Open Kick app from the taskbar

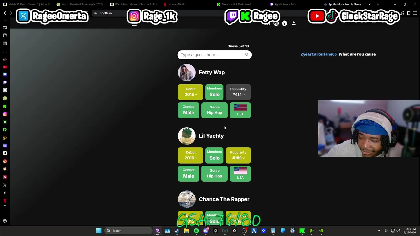(x=302, y=231)
